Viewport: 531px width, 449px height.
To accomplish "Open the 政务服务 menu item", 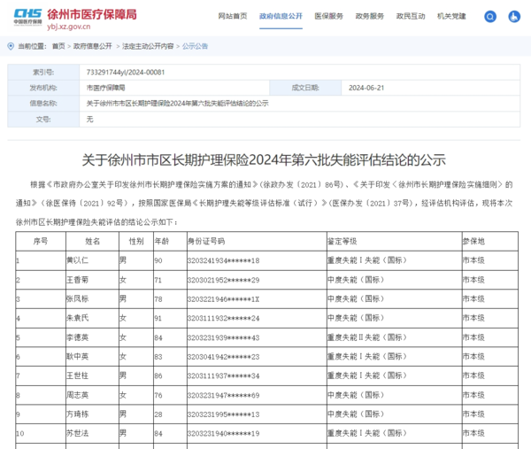I will click(x=370, y=16).
